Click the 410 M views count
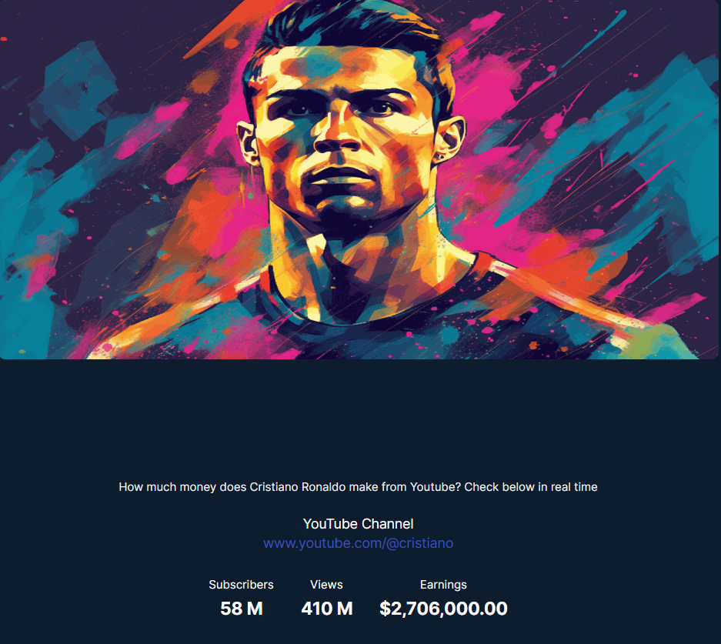The image size is (721, 644). pyautogui.click(x=327, y=609)
